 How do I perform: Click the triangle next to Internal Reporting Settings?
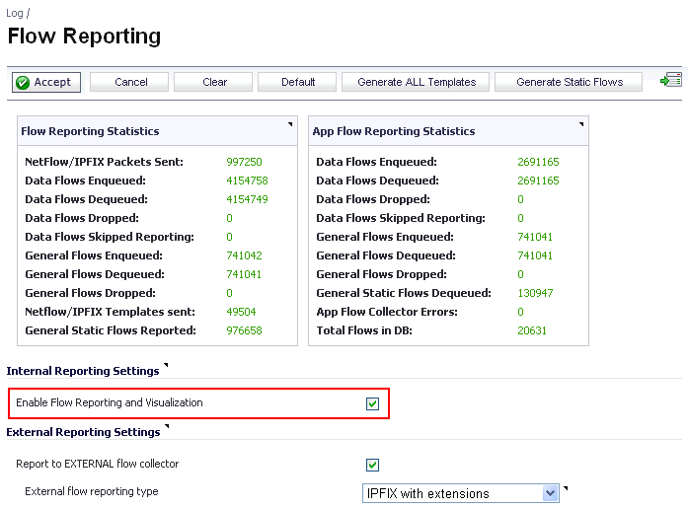click(x=166, y=366)
